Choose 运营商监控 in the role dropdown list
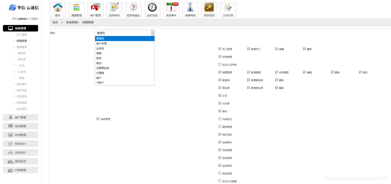 click(125, 68)
